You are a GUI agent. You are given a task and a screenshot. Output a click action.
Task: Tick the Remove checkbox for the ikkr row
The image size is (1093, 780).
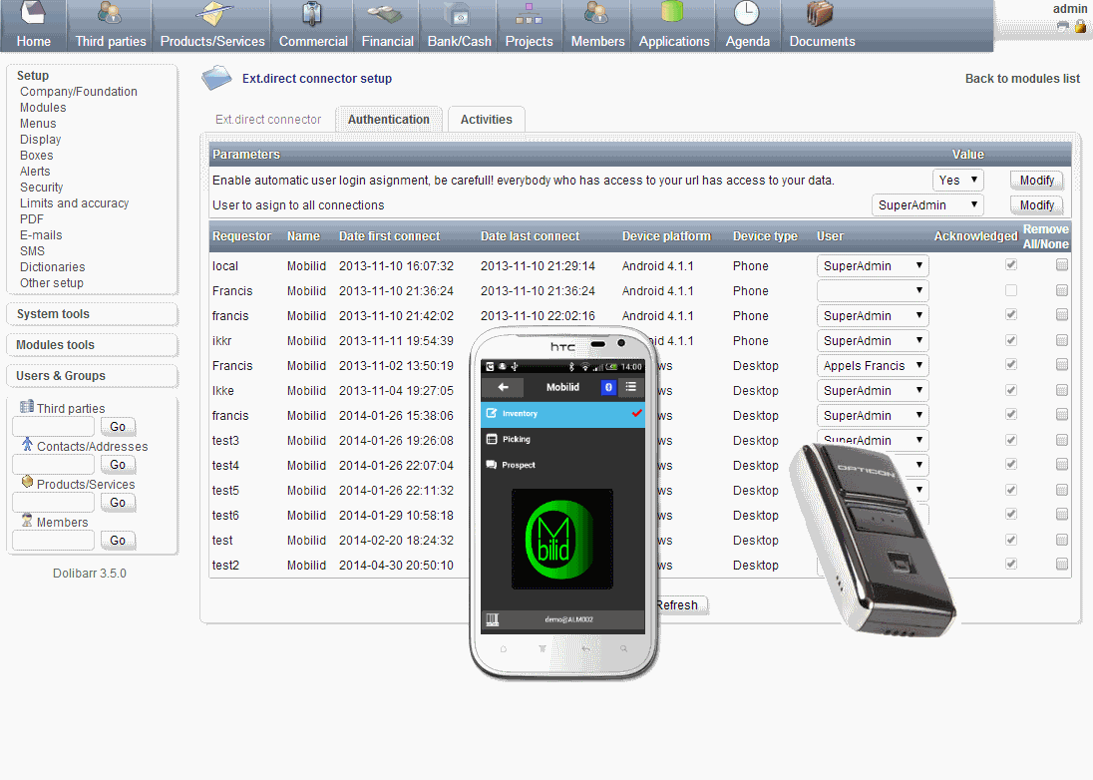tap(1061, 340)
